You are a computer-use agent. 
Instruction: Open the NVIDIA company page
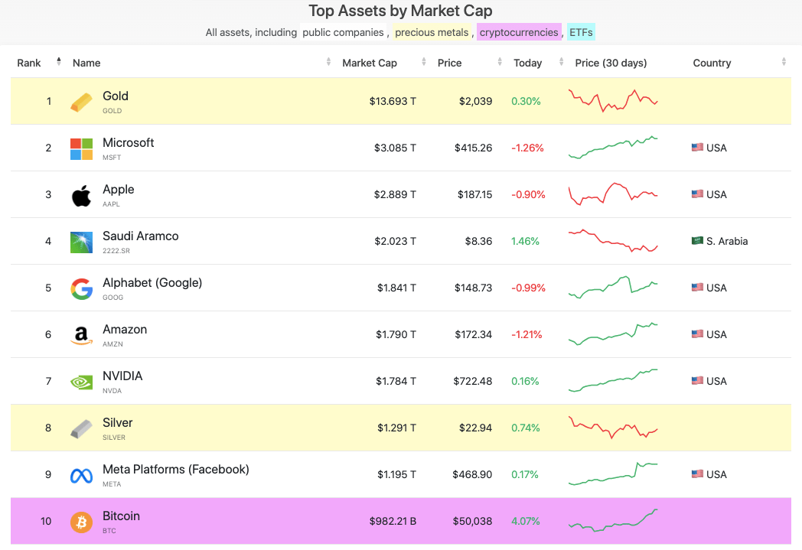pos(122,376)
